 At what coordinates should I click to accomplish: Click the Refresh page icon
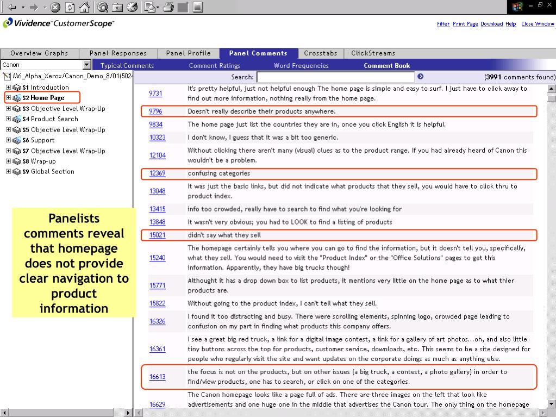click(70, 7)
